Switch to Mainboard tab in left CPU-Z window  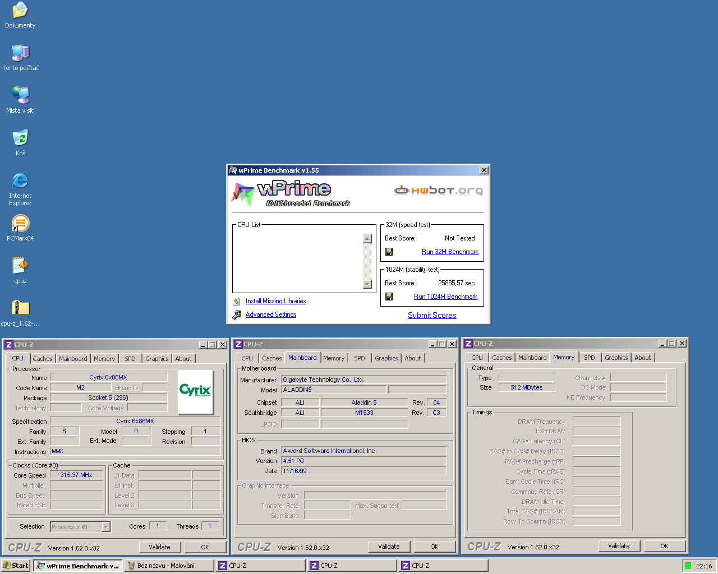pyautogui.click(x=73, y=359)
